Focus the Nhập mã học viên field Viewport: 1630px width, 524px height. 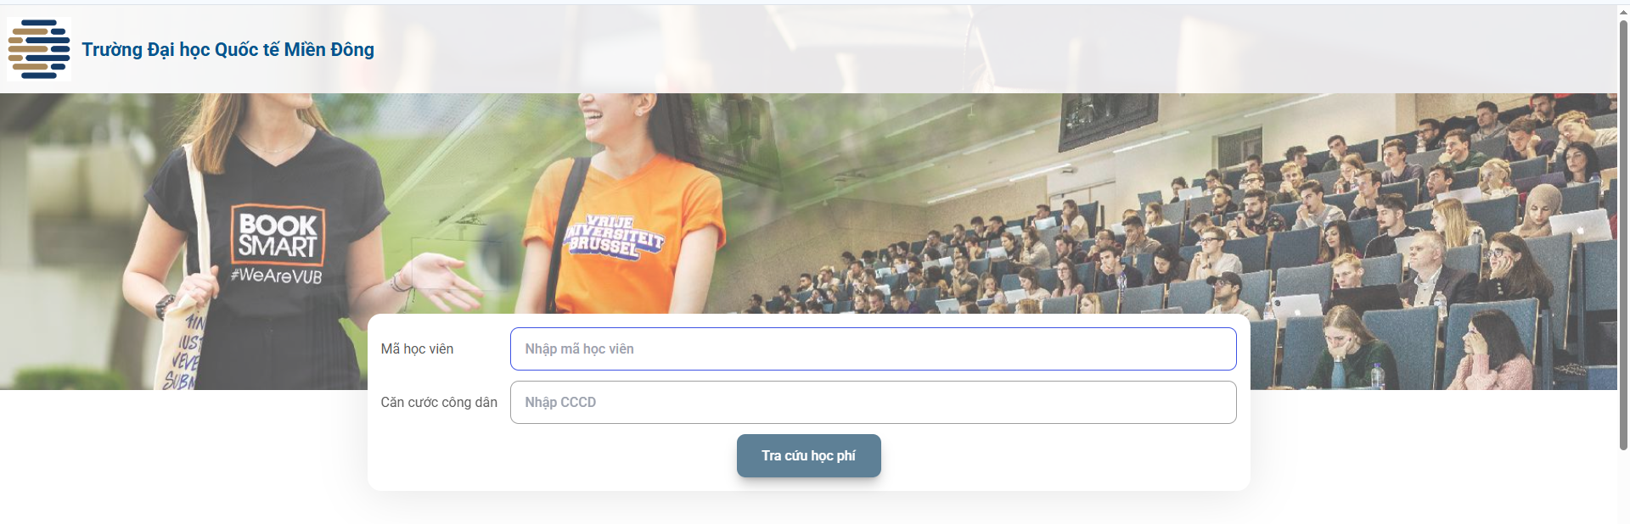click(873, 348)
